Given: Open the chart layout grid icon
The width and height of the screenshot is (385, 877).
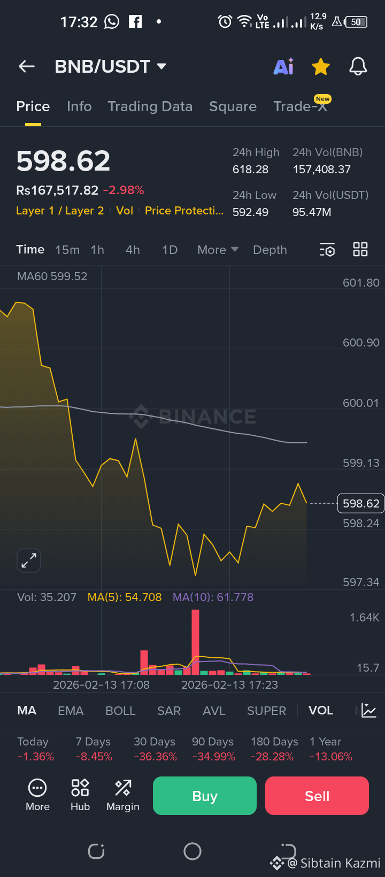Looking at the screenshot, I should pos(360,249).
